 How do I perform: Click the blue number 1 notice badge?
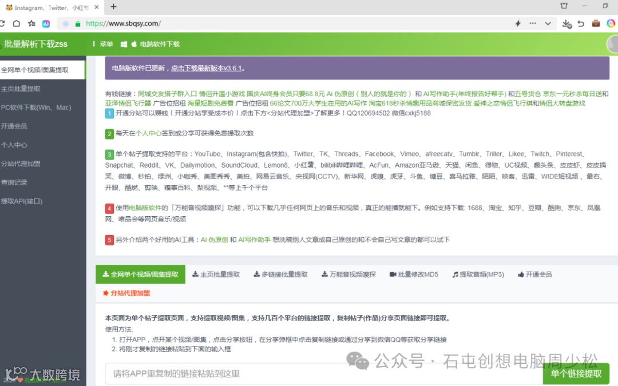[109, 114]
